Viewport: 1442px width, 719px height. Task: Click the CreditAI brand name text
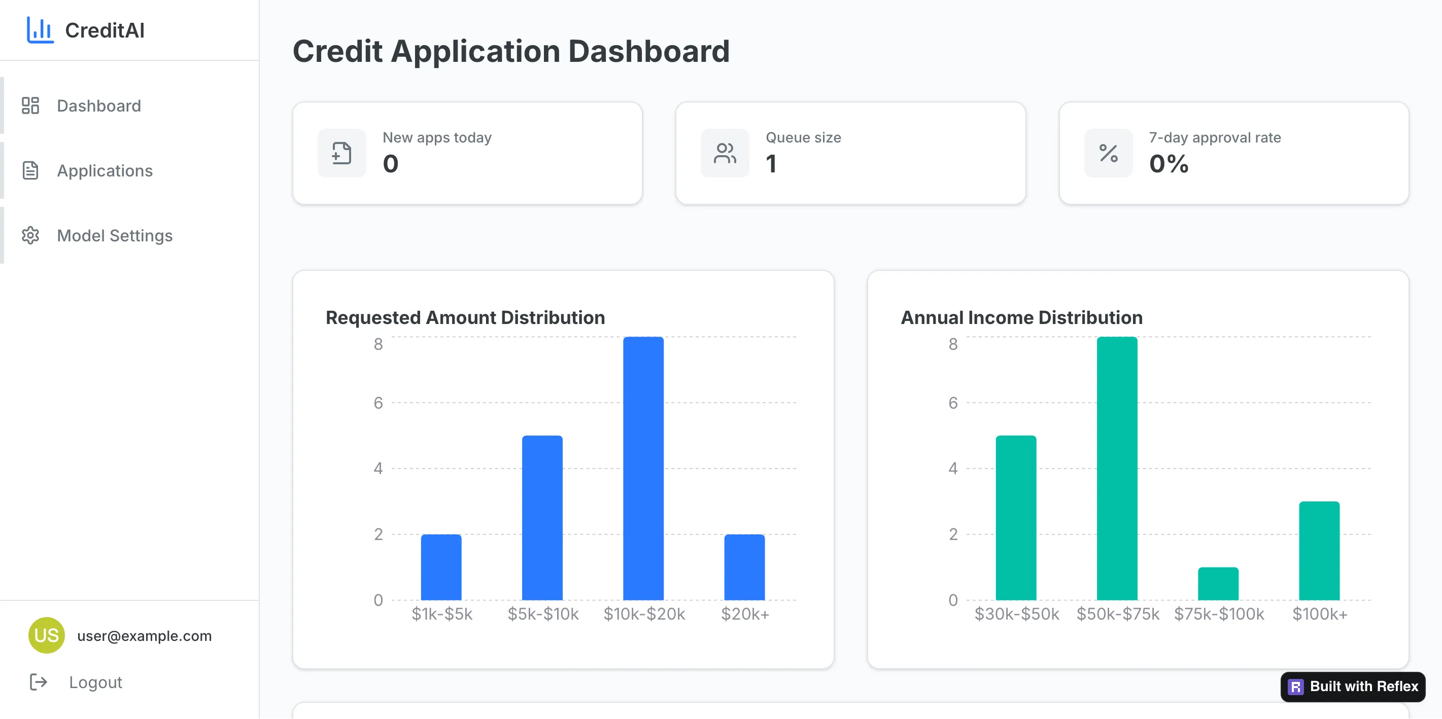[105, 30]
